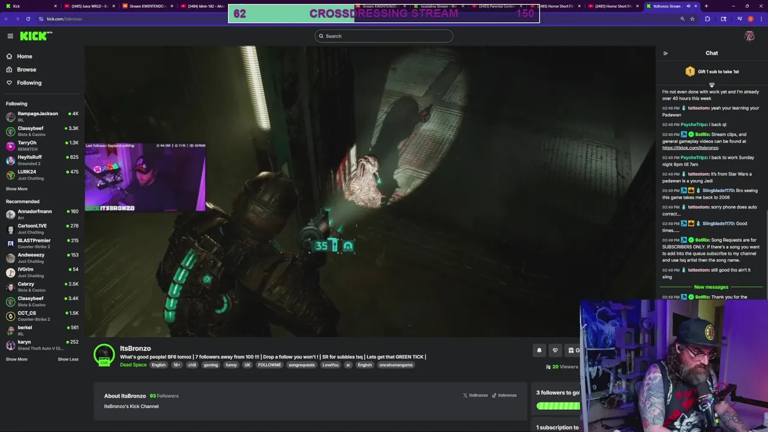This screenshot has height=432, width=768.
Task: Click the Kick logo
Action: [36, 36]
